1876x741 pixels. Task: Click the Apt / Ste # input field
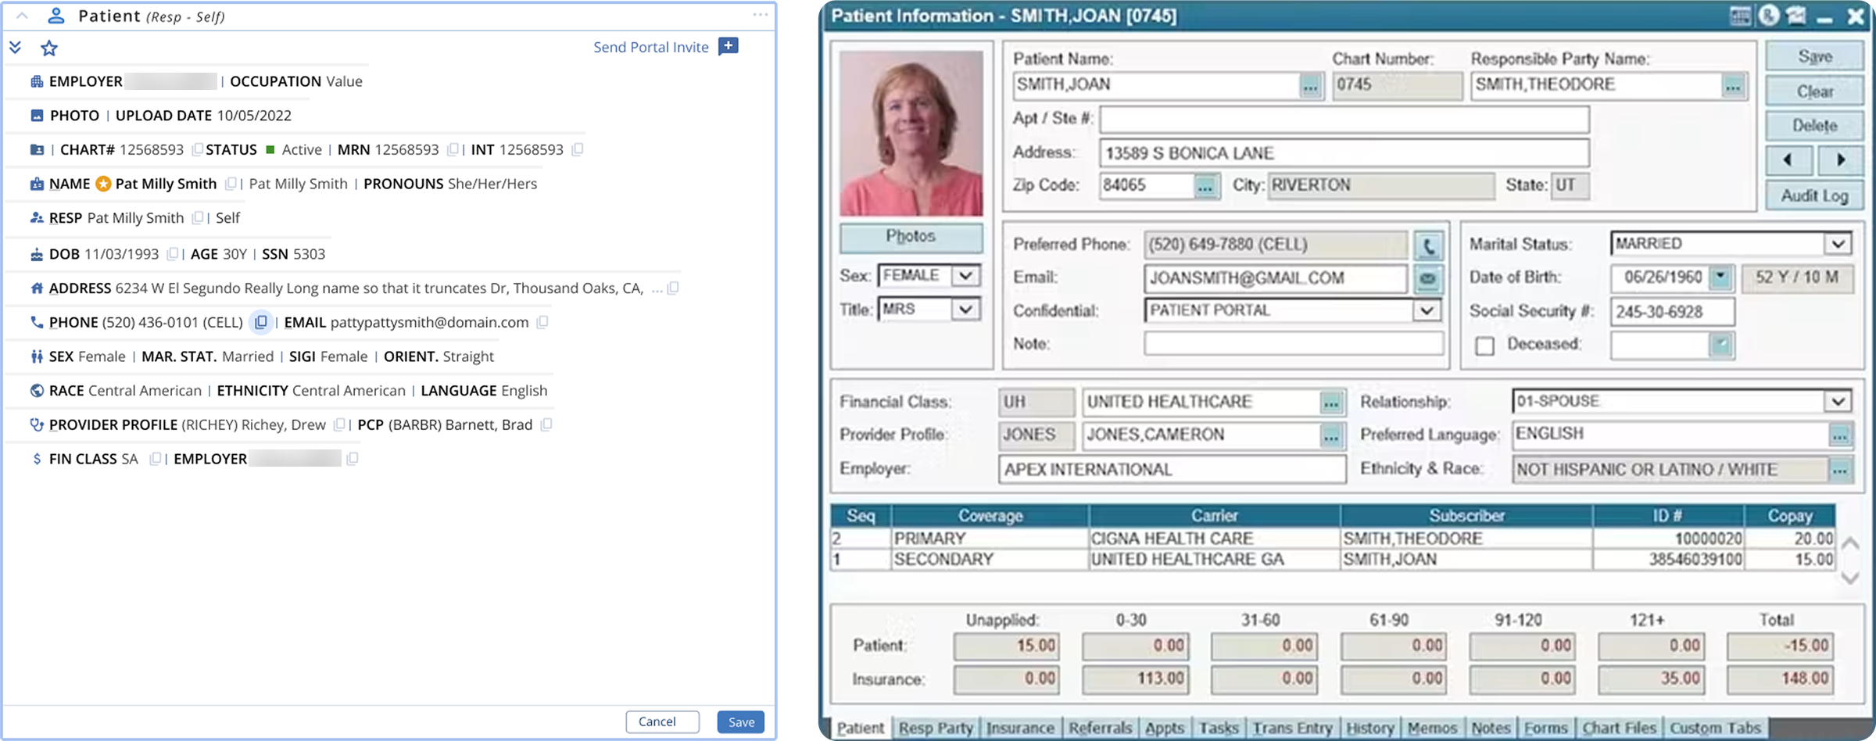[x=1344, y=120]
